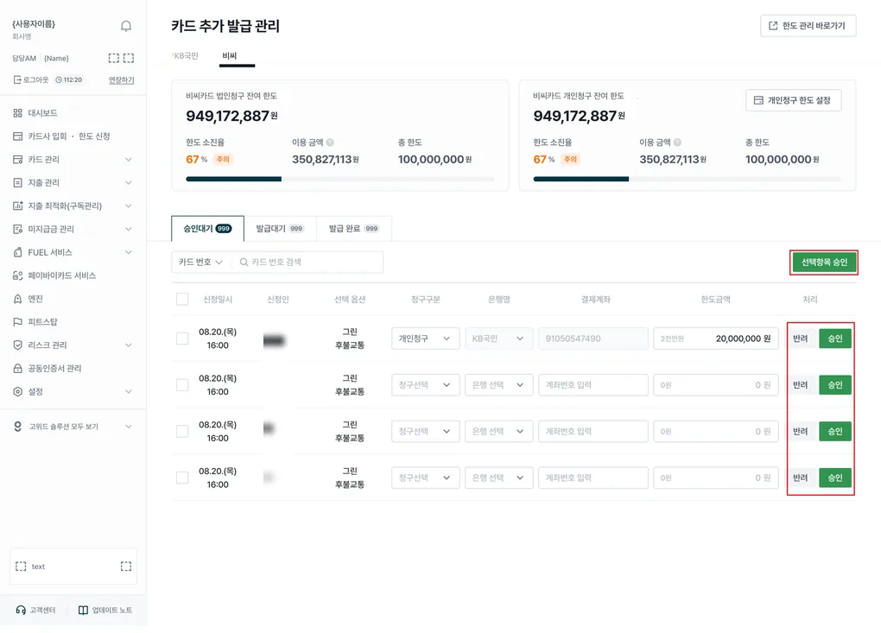Open the 대시보드 dashboard icon
This screenshot has height=633, width=881.
point(17,113)
